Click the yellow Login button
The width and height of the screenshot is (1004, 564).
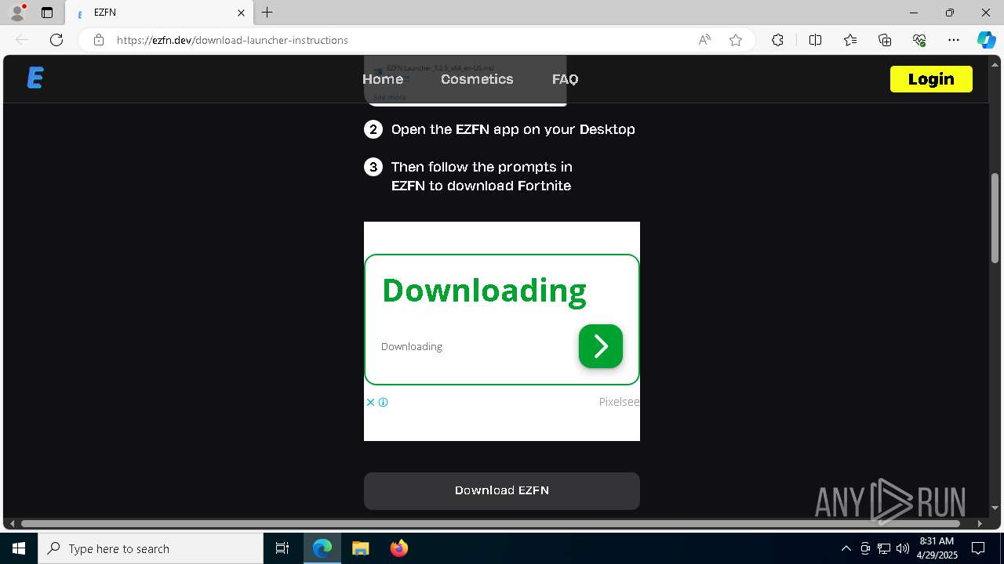[931, 79]
